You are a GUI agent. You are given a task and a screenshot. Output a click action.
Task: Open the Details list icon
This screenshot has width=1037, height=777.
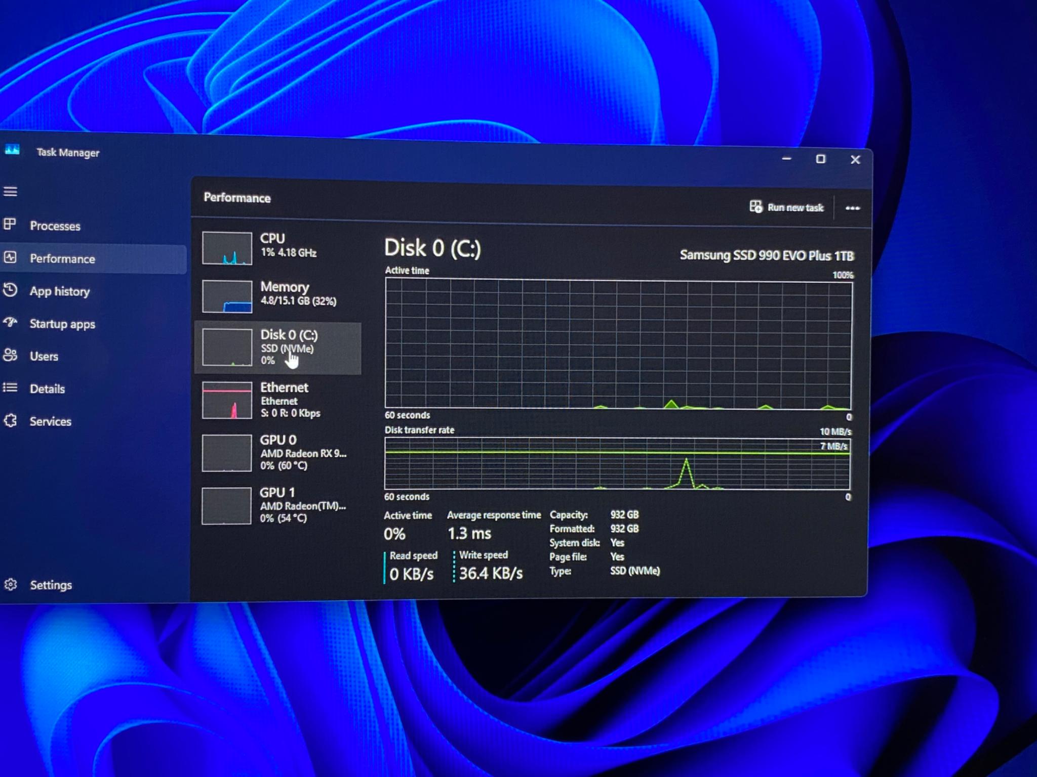coord(10,388)
